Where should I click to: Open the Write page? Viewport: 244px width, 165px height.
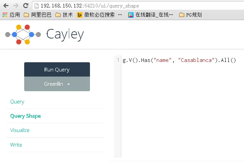coord(16,145)
